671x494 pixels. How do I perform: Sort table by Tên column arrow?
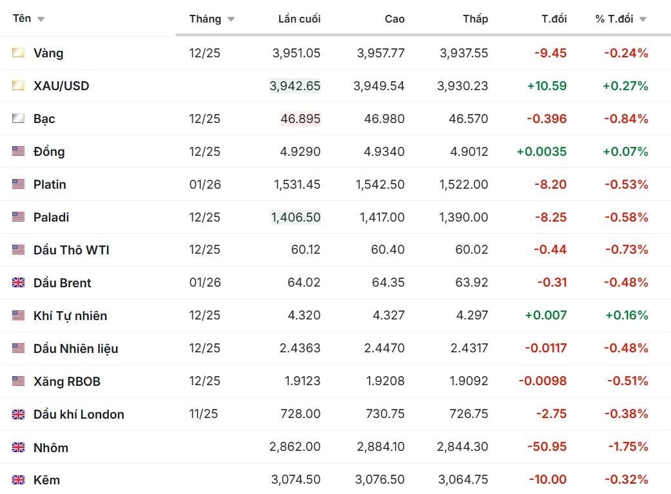41,19
